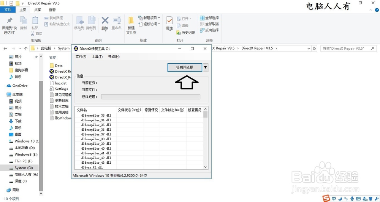
Task: Select log.dat in the file list
Action: coord(58,83)
